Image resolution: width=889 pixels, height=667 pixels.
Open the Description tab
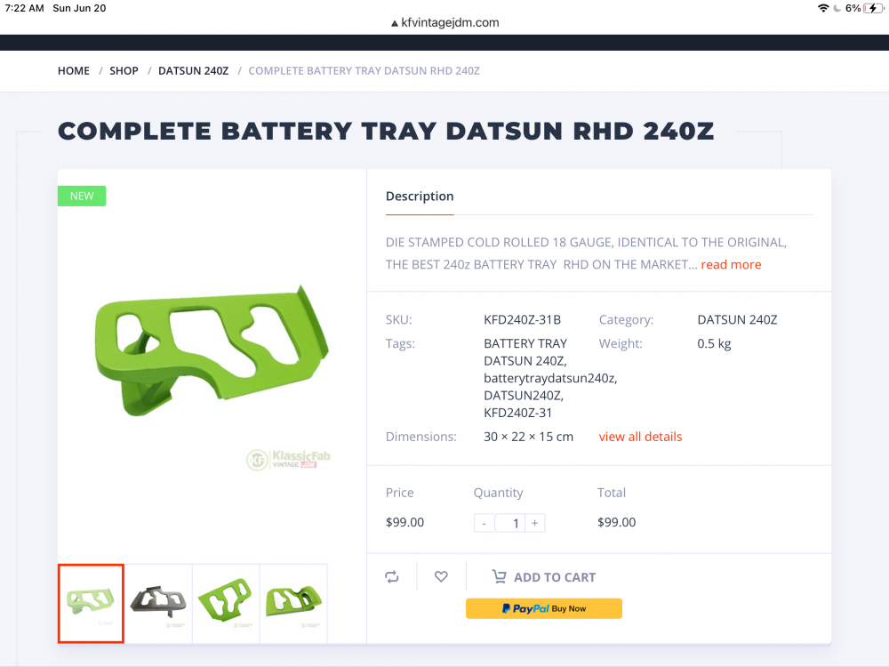coord(420,197)
